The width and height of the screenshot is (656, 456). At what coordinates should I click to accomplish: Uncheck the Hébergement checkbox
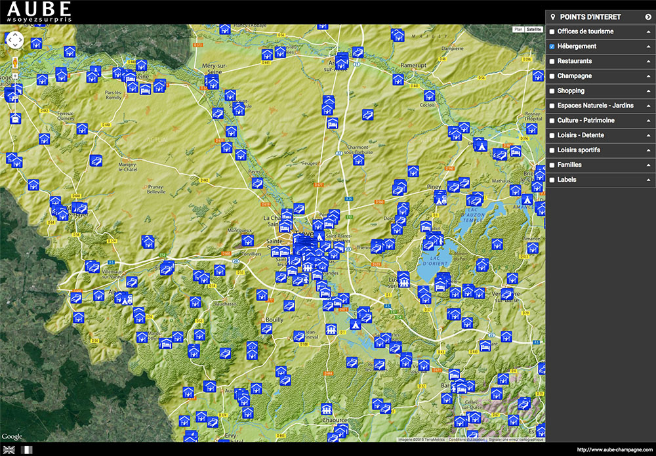click(x=552, y=47)
